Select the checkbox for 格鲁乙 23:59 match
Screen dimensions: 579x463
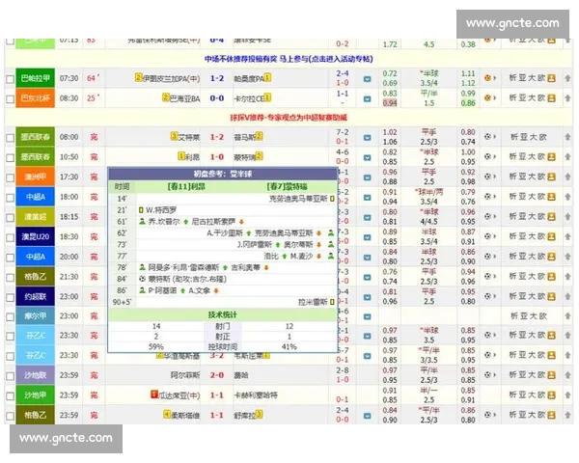click(10, 417)
